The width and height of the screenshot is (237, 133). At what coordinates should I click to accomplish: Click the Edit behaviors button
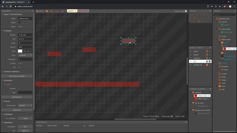point(17,97)
